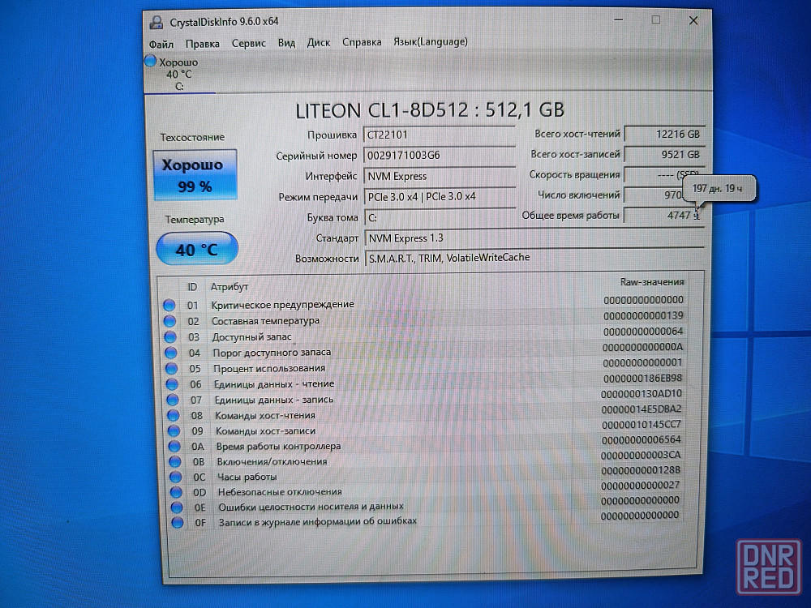Viewport: 811px width, 608px height.
Task: Click the CrystalDiskInfo app icon in title bar
Action: tap(157, 22)
